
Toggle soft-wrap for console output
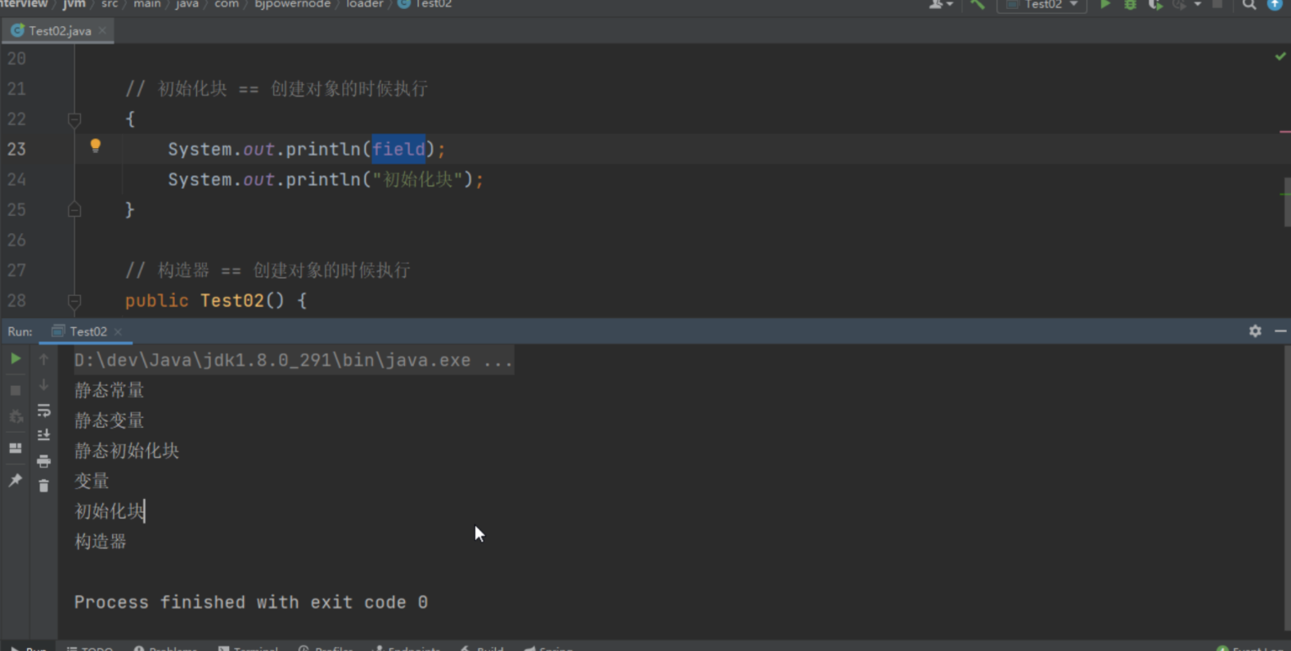tap(44, 411)
